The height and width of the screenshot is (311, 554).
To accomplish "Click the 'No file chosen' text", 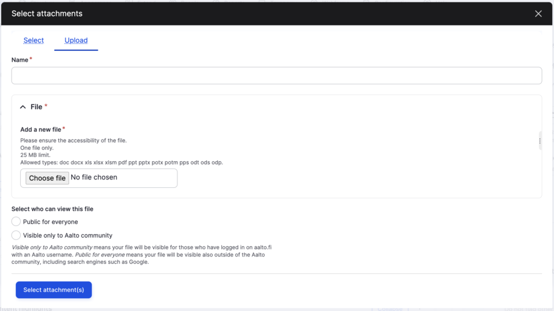I will pos(94,178).
